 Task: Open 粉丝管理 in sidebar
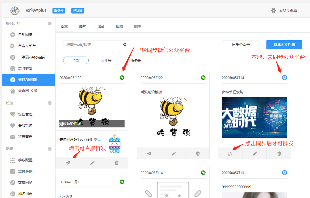[x=25, y=114]
